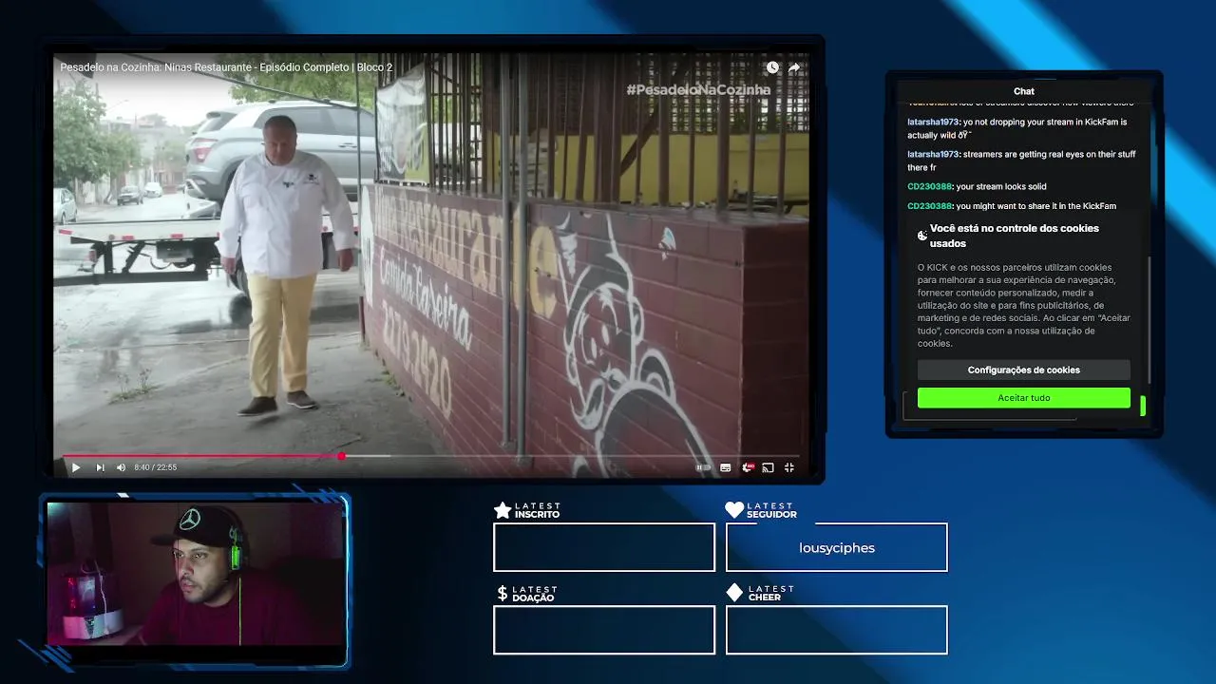Click the chat panel scrollbar
The height and width of the screenshot is (684, 1216).
(x=1149, y=318)
